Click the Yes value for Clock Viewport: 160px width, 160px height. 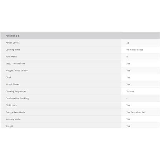click(128, 77)
